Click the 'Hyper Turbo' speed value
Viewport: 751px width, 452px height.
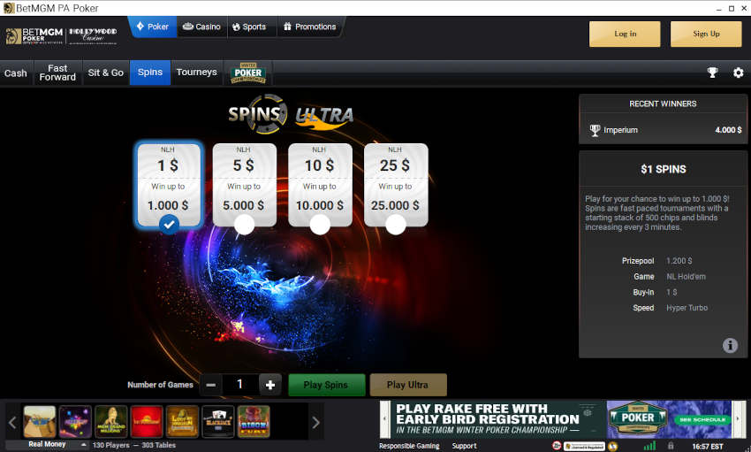click(687, 308)
